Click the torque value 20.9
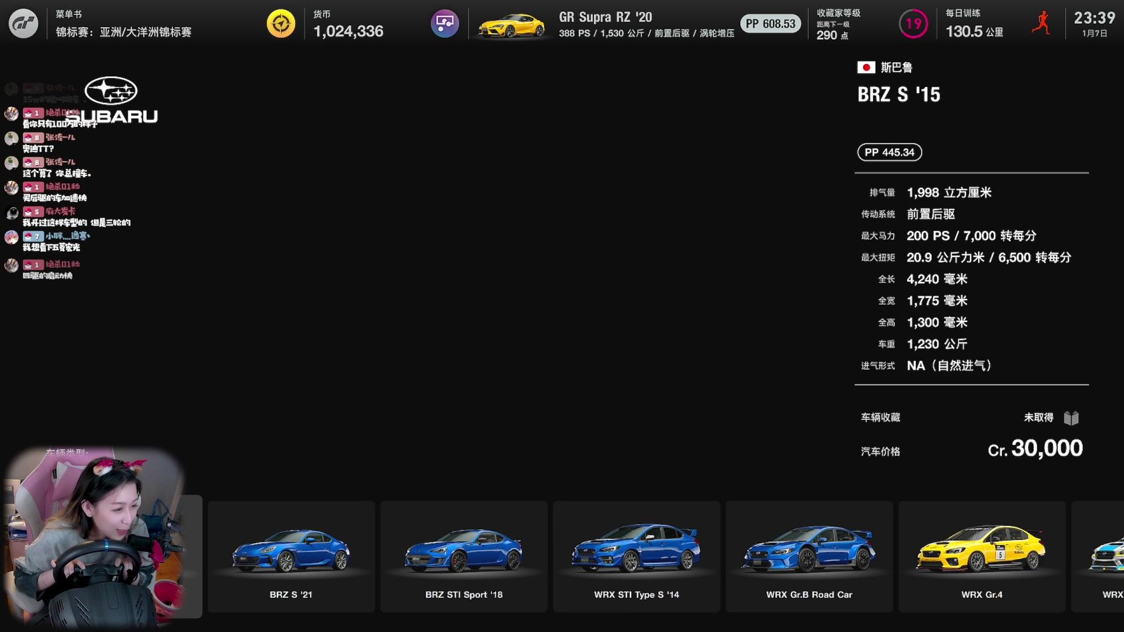Viewport: 1124px width, 632px height. [x=989, y=257]
